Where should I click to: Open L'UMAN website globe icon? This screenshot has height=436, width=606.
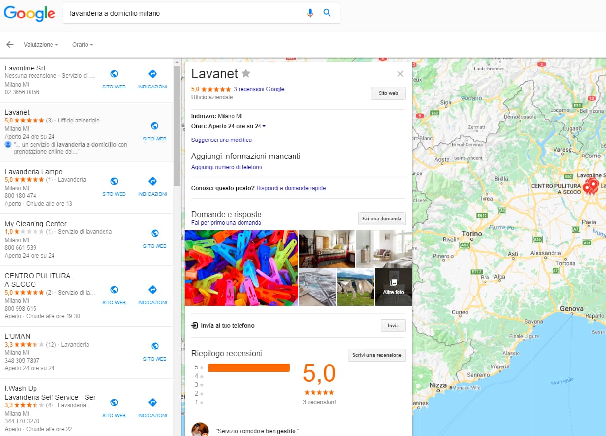155,346
